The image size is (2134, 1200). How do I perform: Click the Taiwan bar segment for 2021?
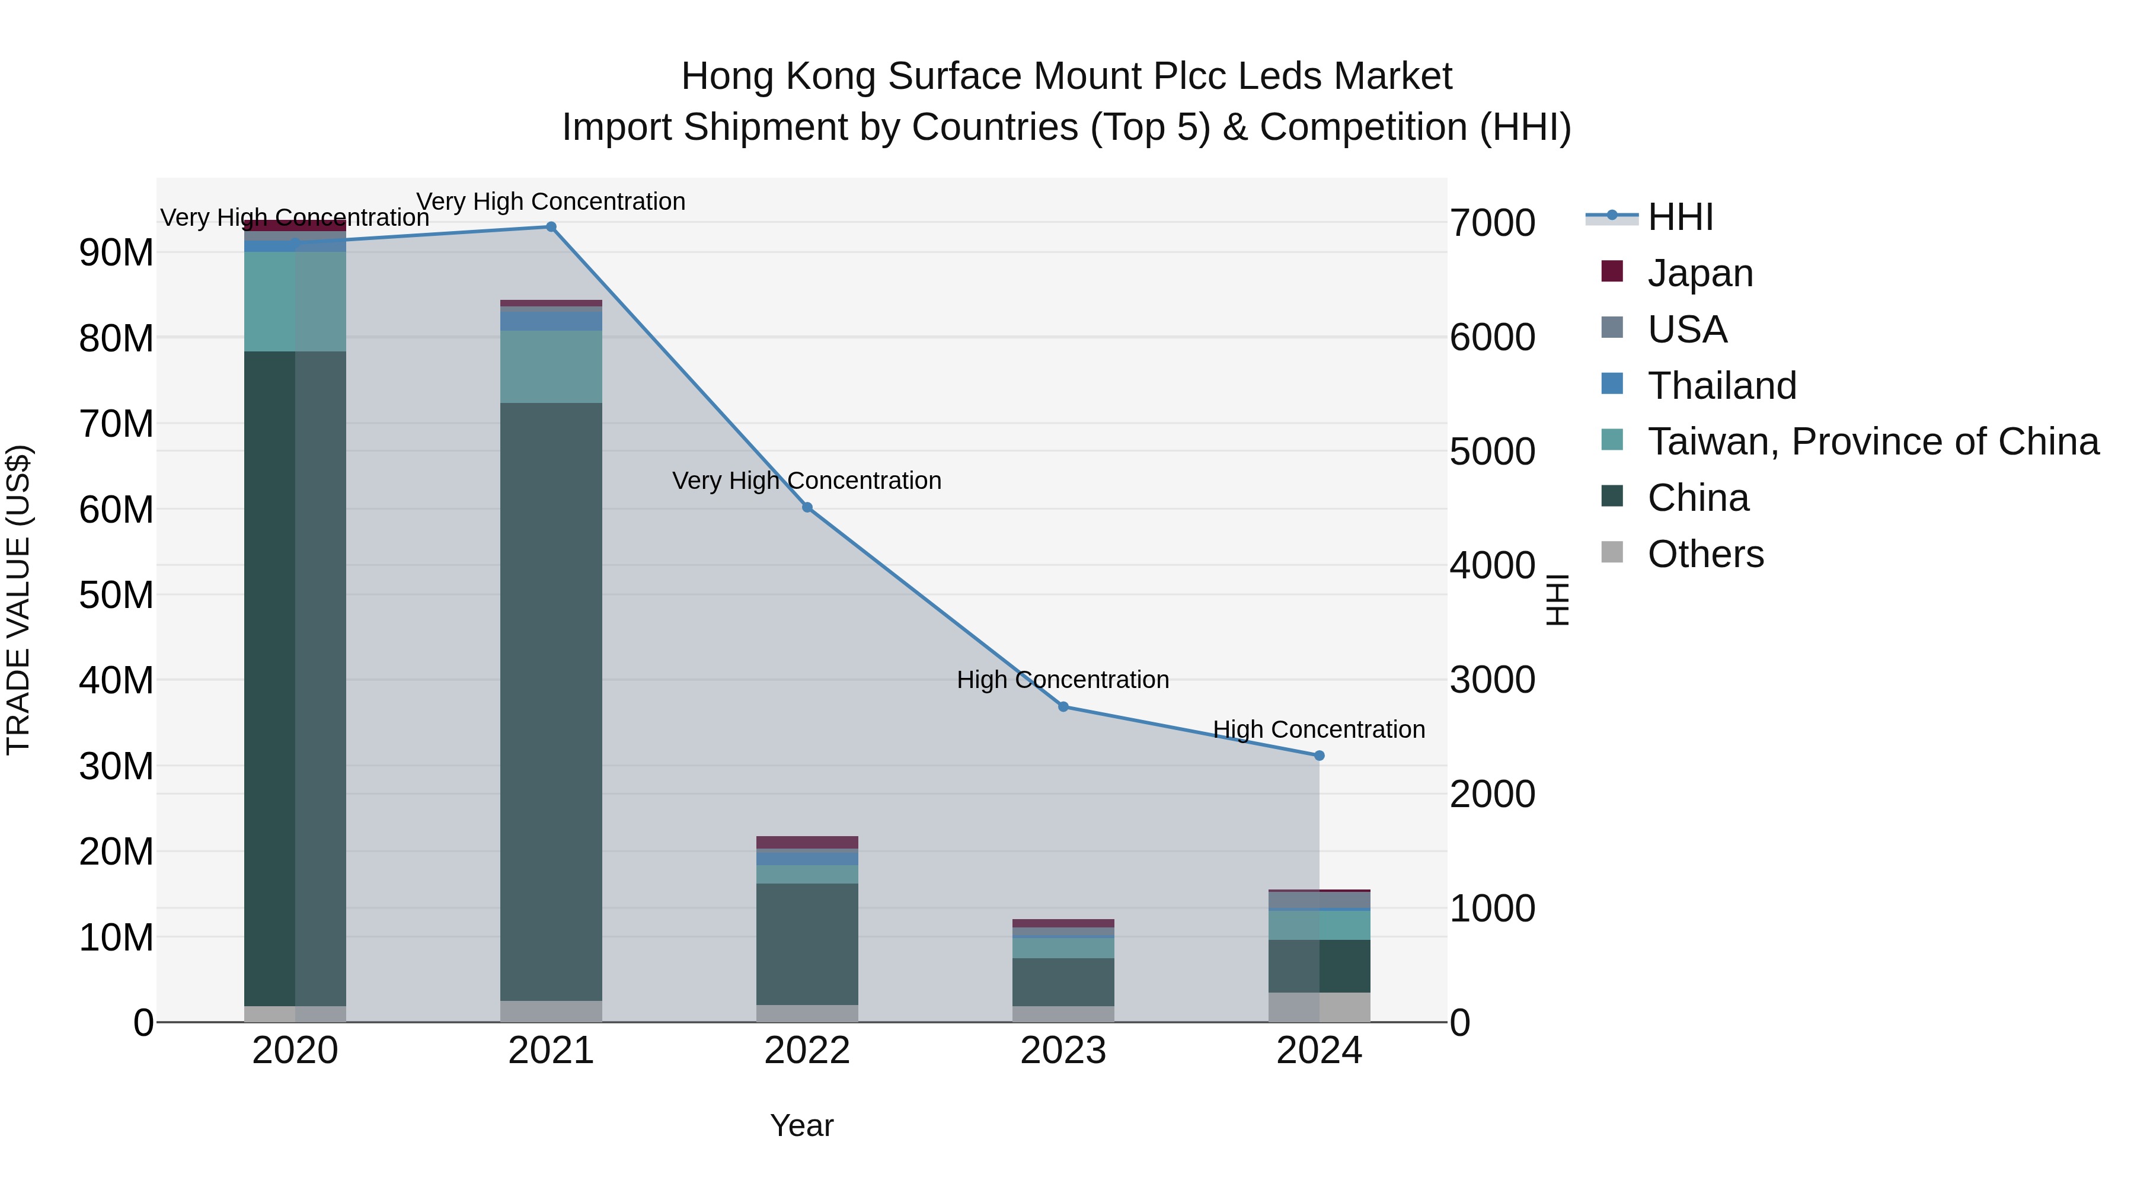click(551, 367)
